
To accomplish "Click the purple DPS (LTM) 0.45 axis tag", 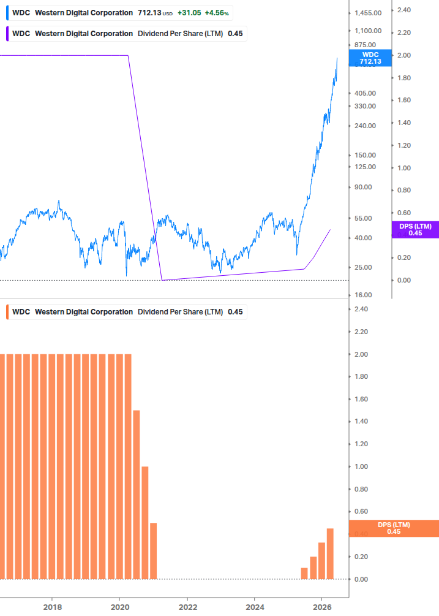I will click(x=415, y=229).
